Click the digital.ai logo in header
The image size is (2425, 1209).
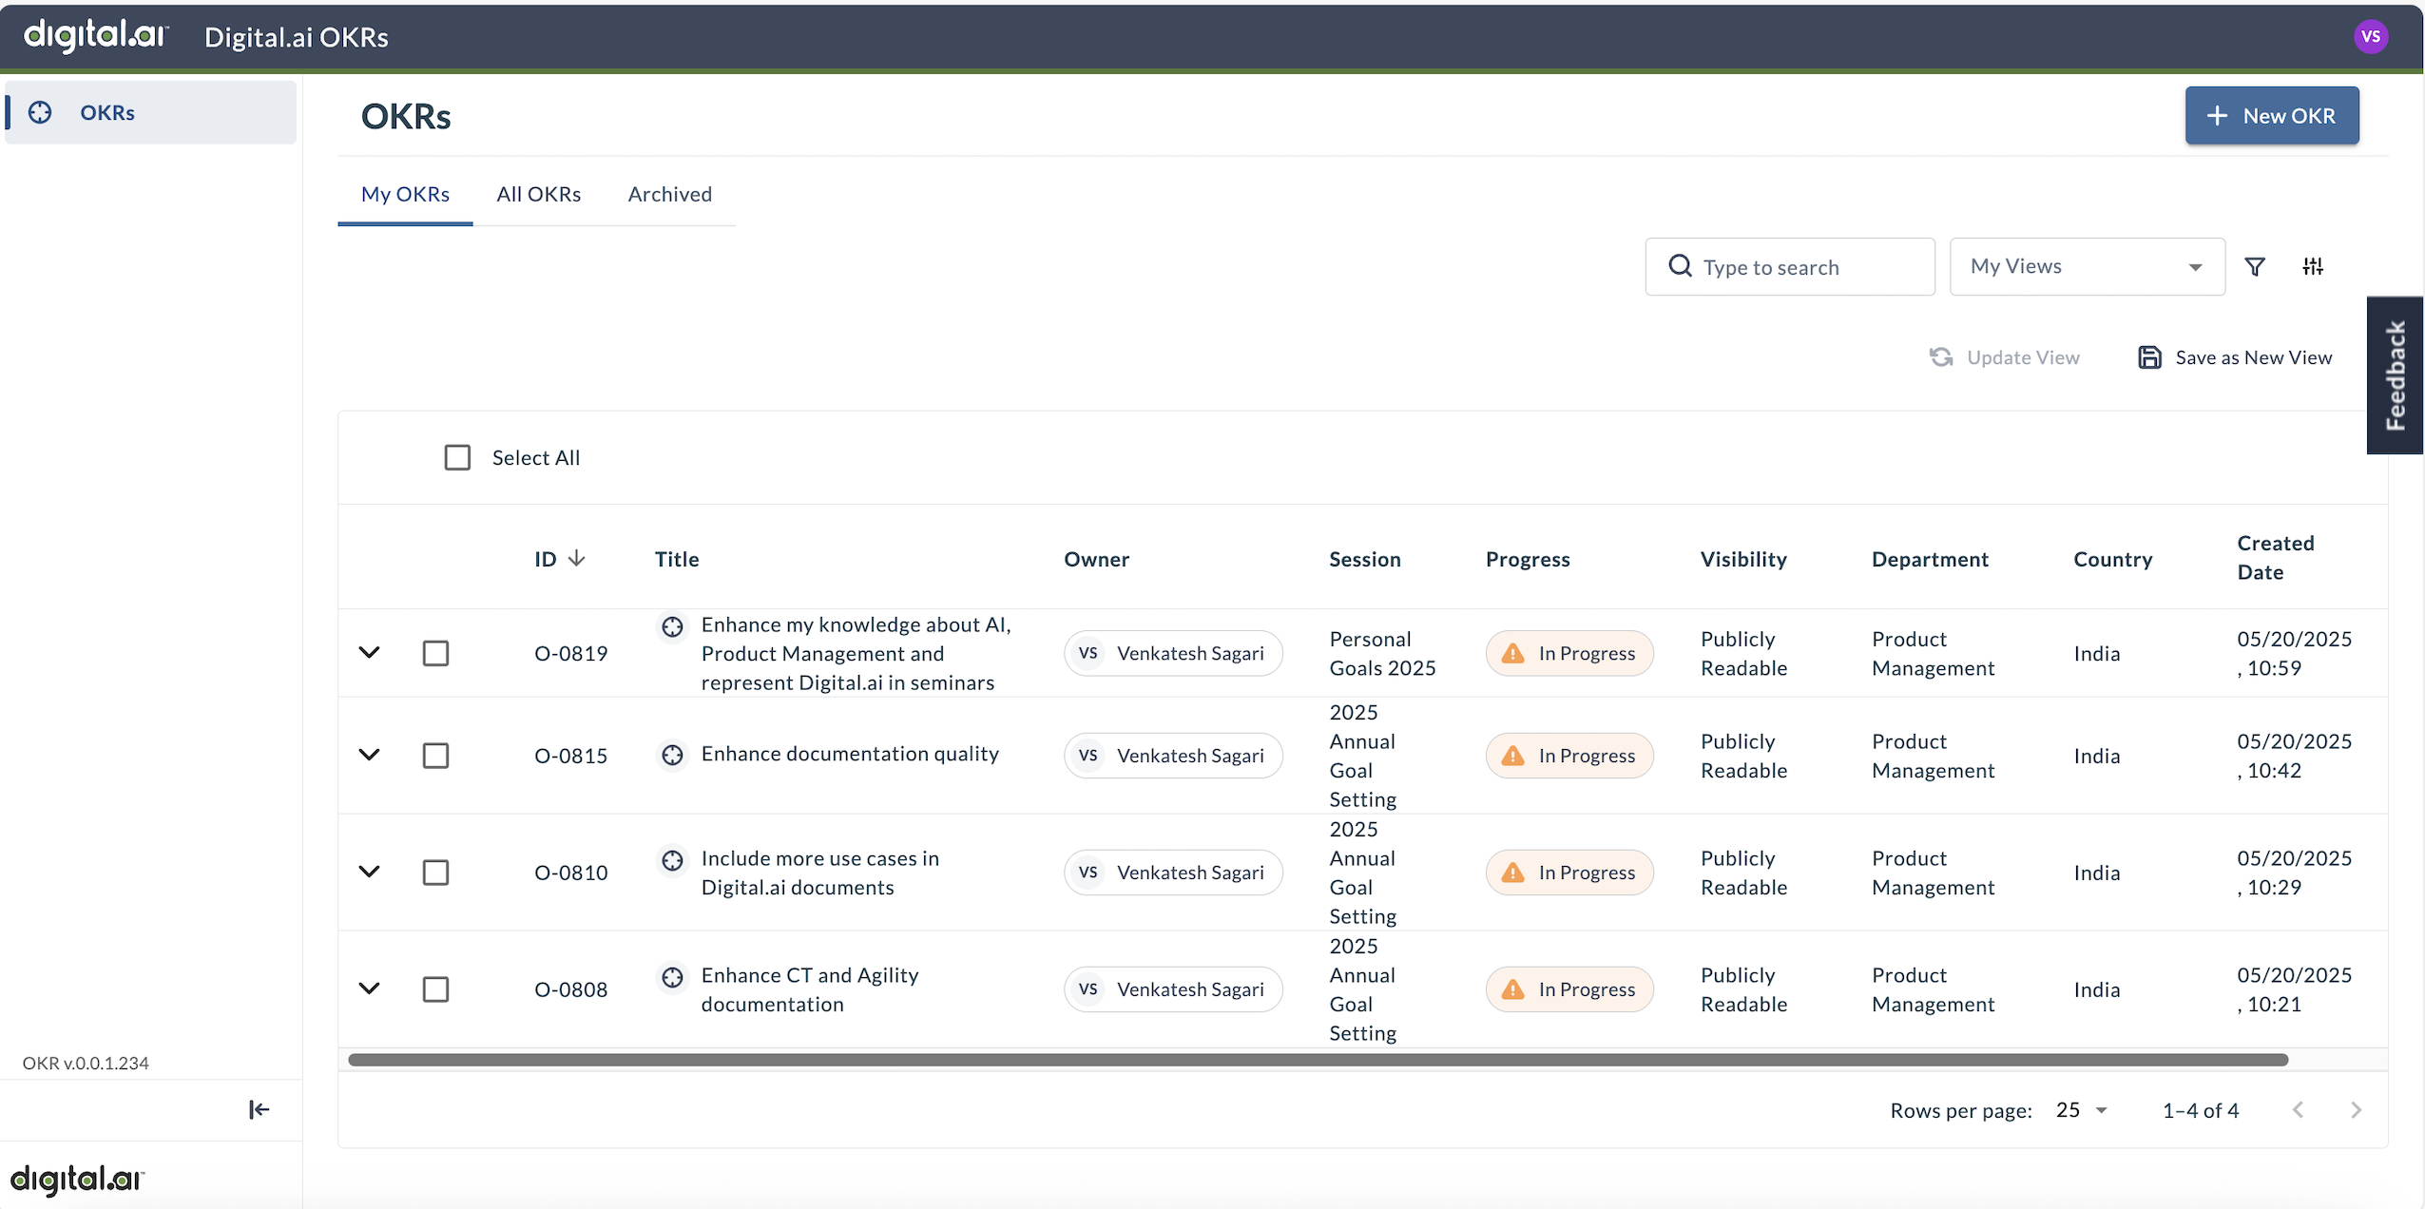click(x=95, y=36)
